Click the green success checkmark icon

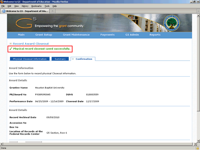(x=11, y=49)
